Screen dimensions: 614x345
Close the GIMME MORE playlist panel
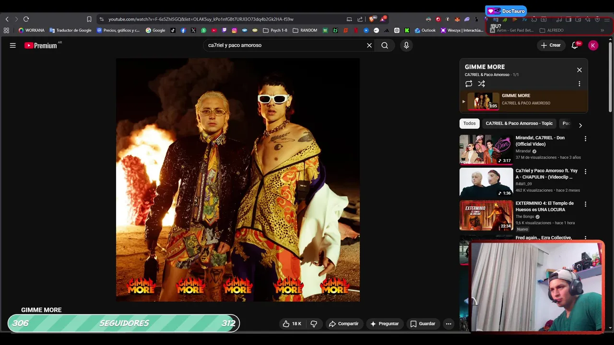click(579, 70)
